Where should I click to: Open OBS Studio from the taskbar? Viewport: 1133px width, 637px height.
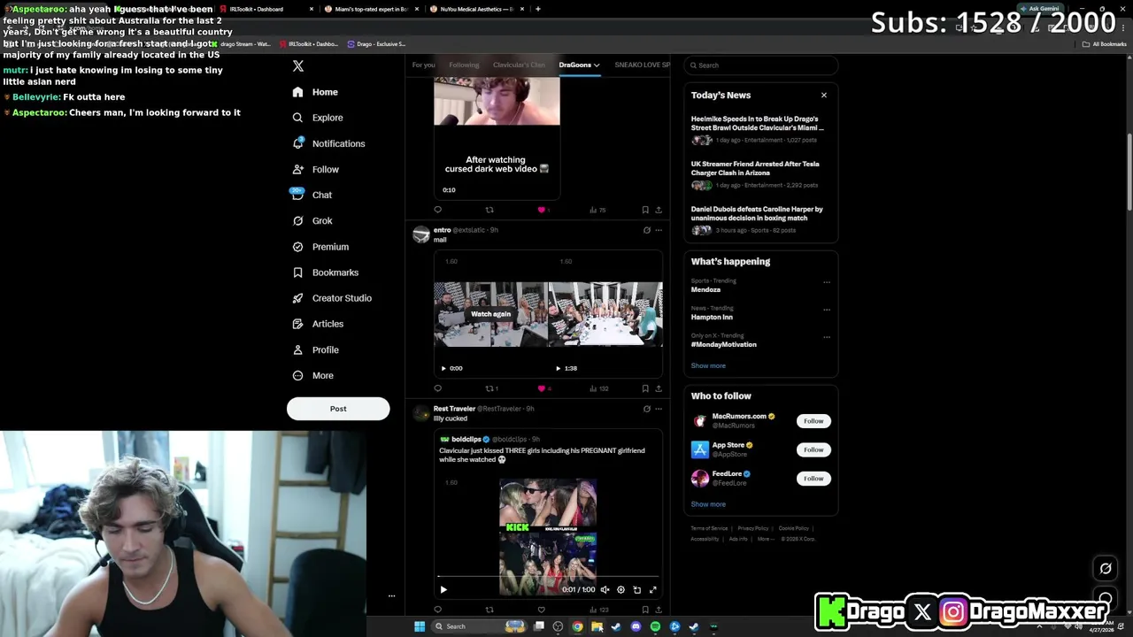tap(558, 626)
